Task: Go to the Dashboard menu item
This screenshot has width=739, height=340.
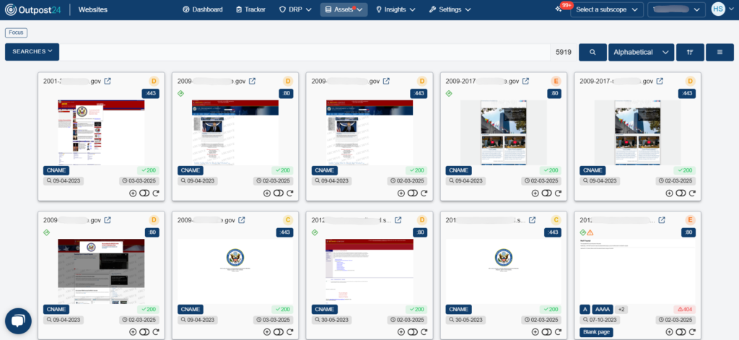Action: coord(203,9)
